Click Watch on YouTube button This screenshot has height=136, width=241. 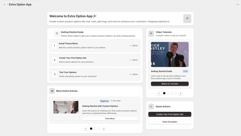[x=170, y=84]
